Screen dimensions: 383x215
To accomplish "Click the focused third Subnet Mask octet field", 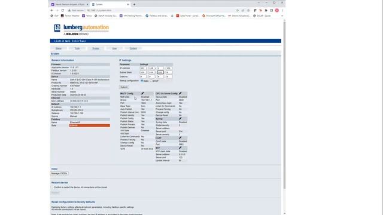I will (x=160, y=72).
